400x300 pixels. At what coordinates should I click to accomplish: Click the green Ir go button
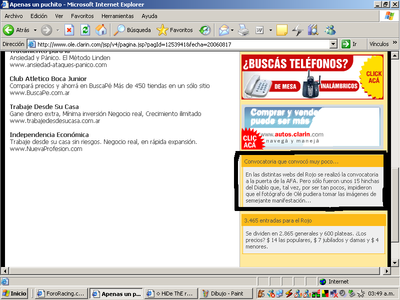click(349, 44)
